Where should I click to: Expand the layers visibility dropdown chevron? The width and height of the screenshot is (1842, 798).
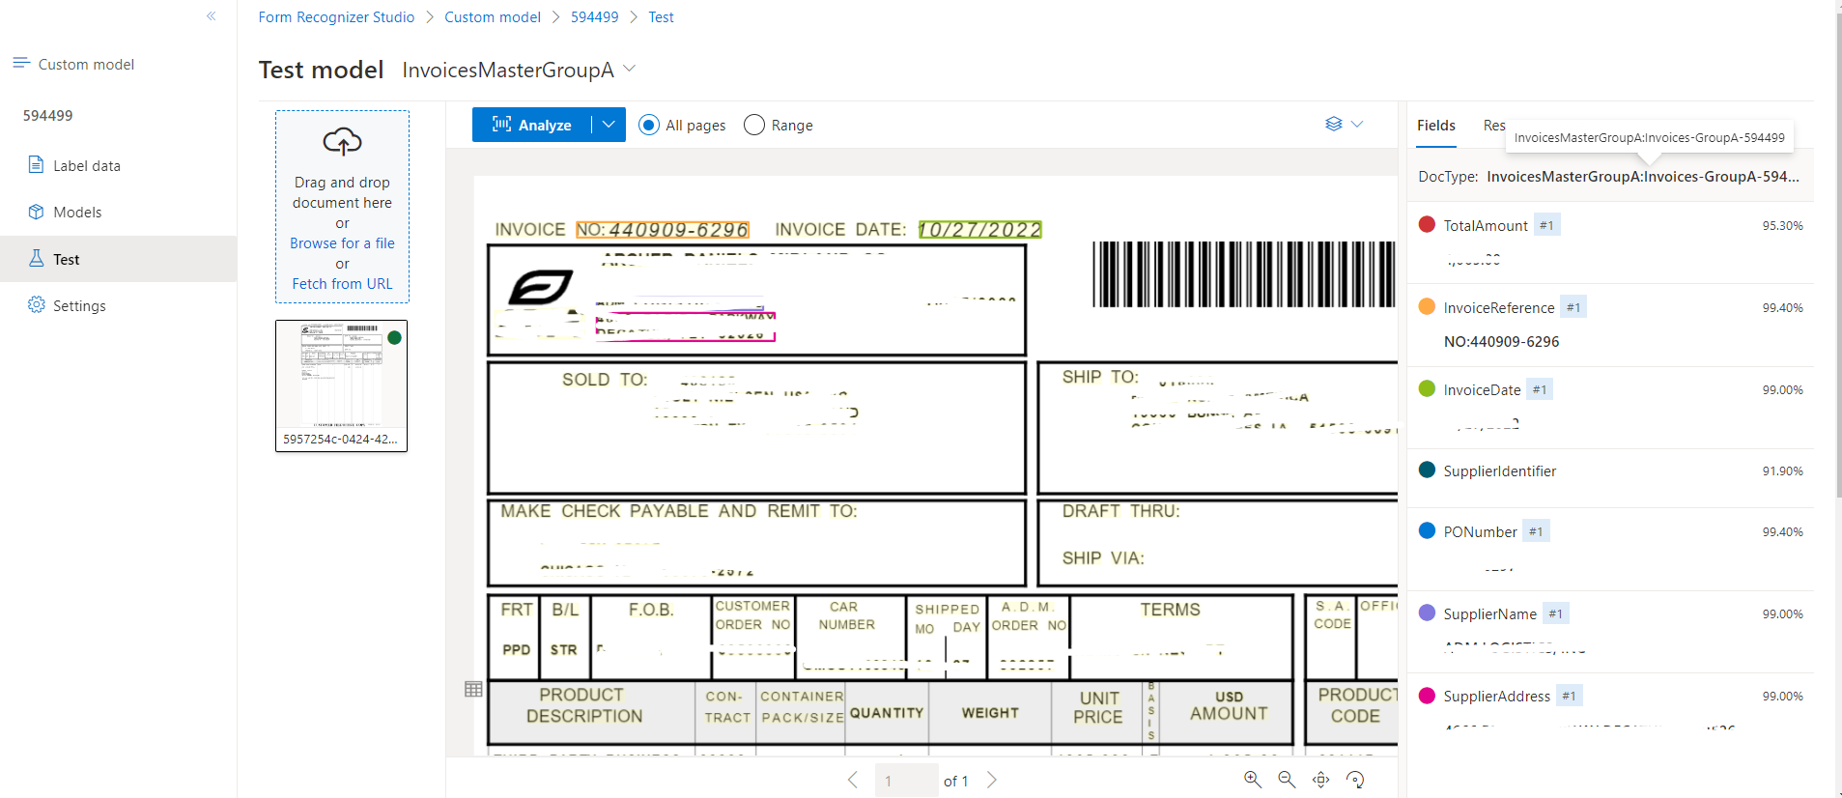click(x=1357, y=124)
